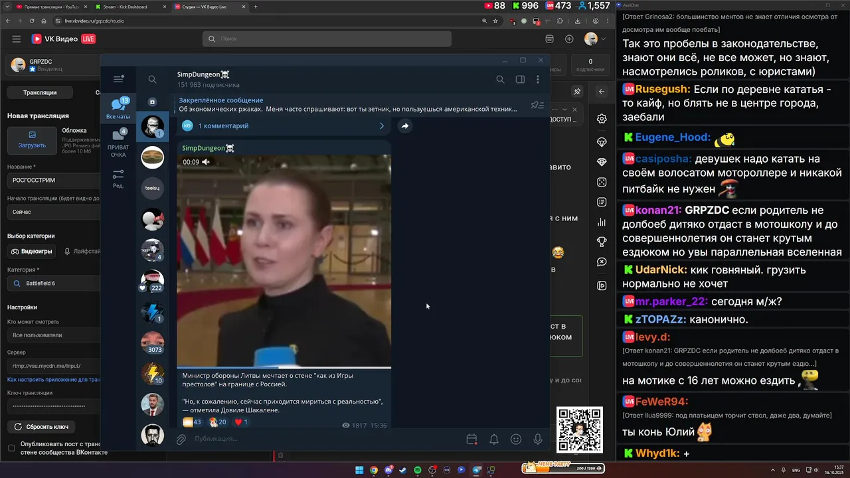Viewport: 850px width, 478px height.
Task: Switch to 'Stream - Kick Dashboard' browser tab
Action: pyautogui.click(x=129, y=7)
